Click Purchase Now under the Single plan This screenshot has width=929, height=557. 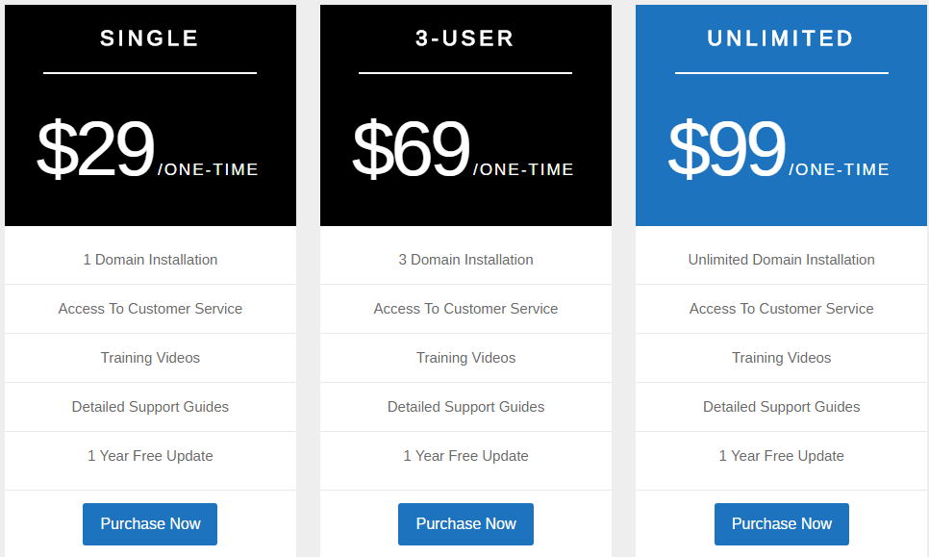tap(150, 524)
